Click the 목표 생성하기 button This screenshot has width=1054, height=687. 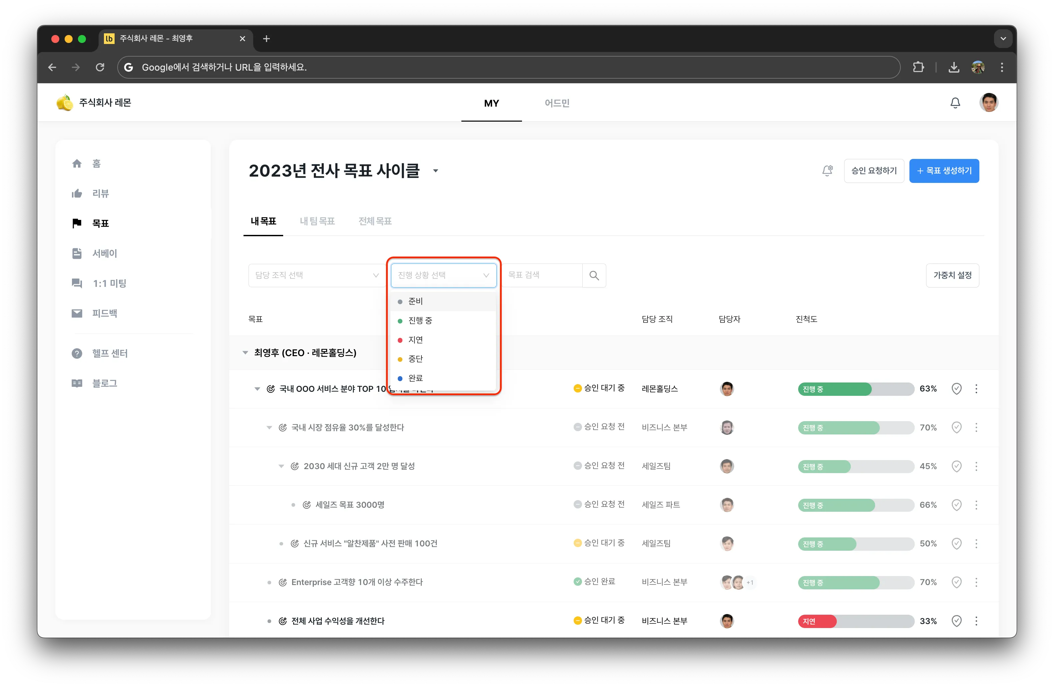click(944, 171)
